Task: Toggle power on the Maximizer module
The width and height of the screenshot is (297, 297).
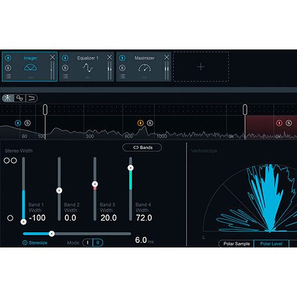Action: (122, 58)
